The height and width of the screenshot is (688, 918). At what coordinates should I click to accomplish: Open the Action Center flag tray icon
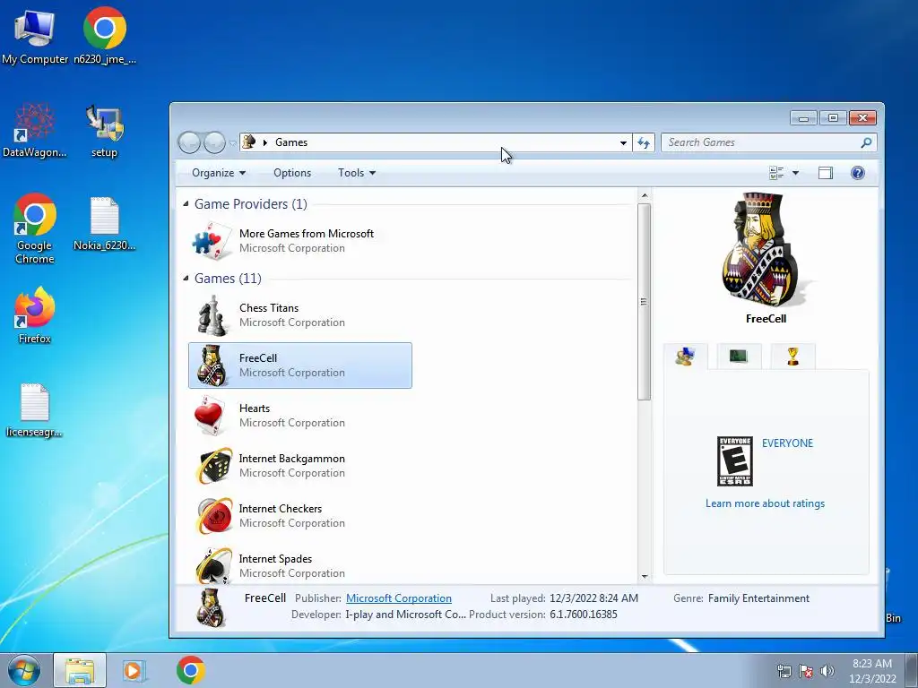pos(806,671)
